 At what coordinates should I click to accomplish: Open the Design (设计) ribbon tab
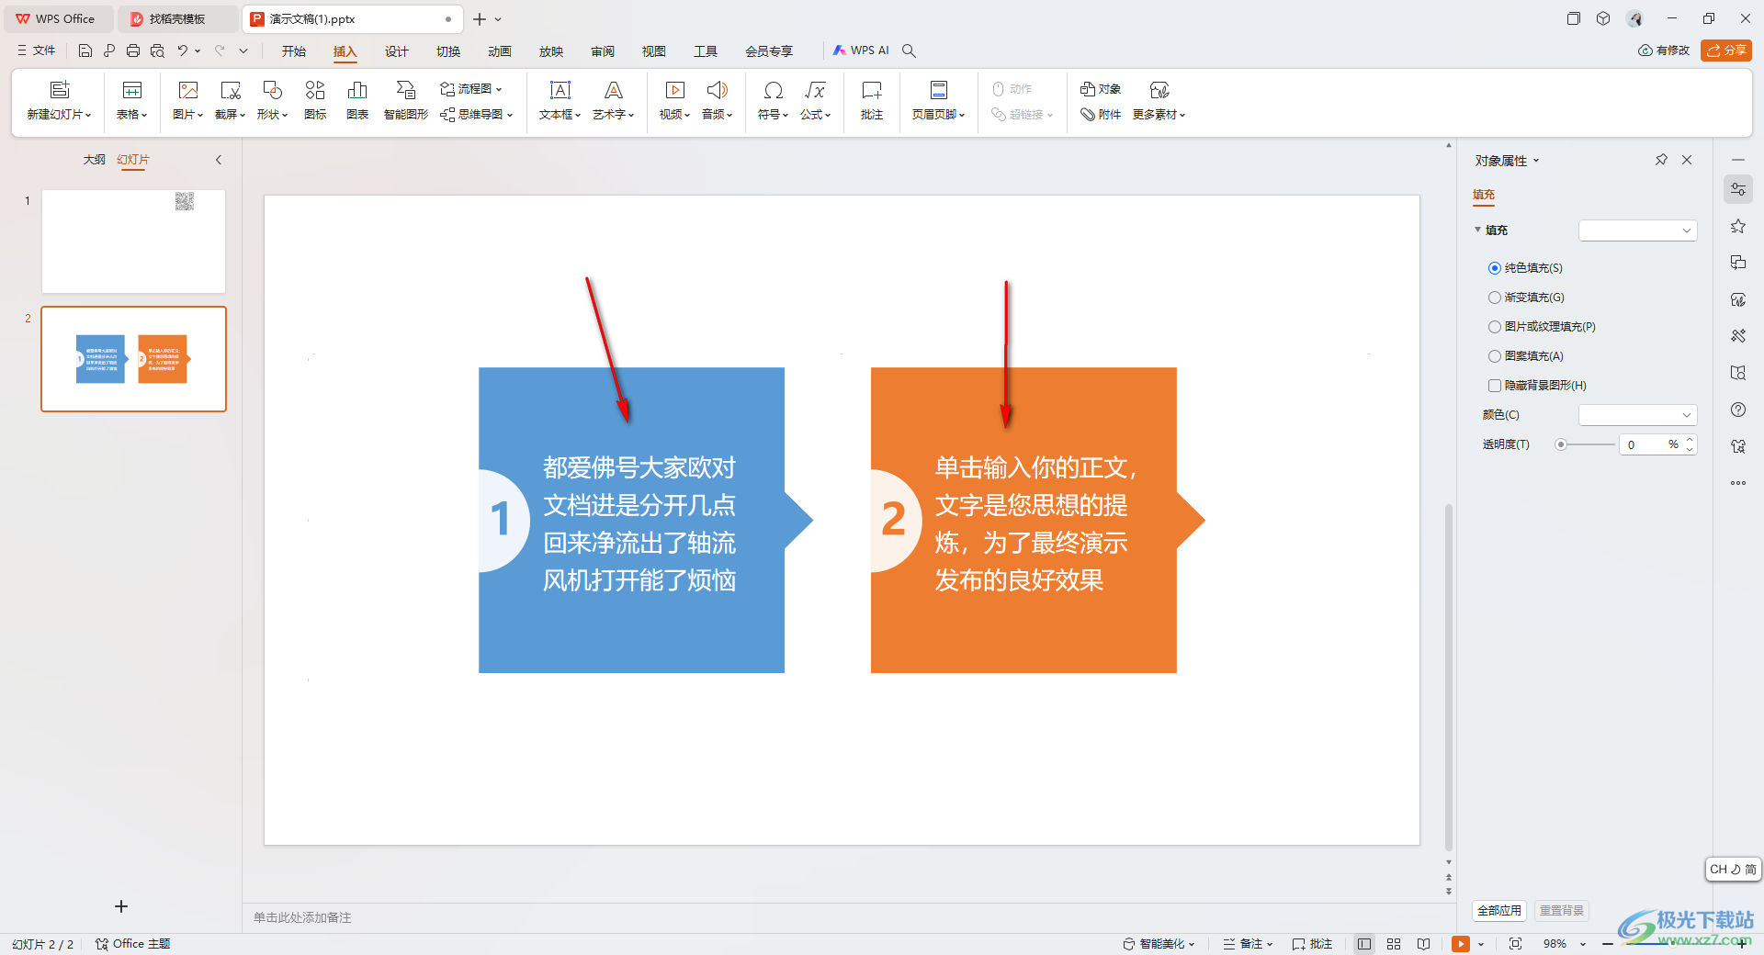pos(396,51)
